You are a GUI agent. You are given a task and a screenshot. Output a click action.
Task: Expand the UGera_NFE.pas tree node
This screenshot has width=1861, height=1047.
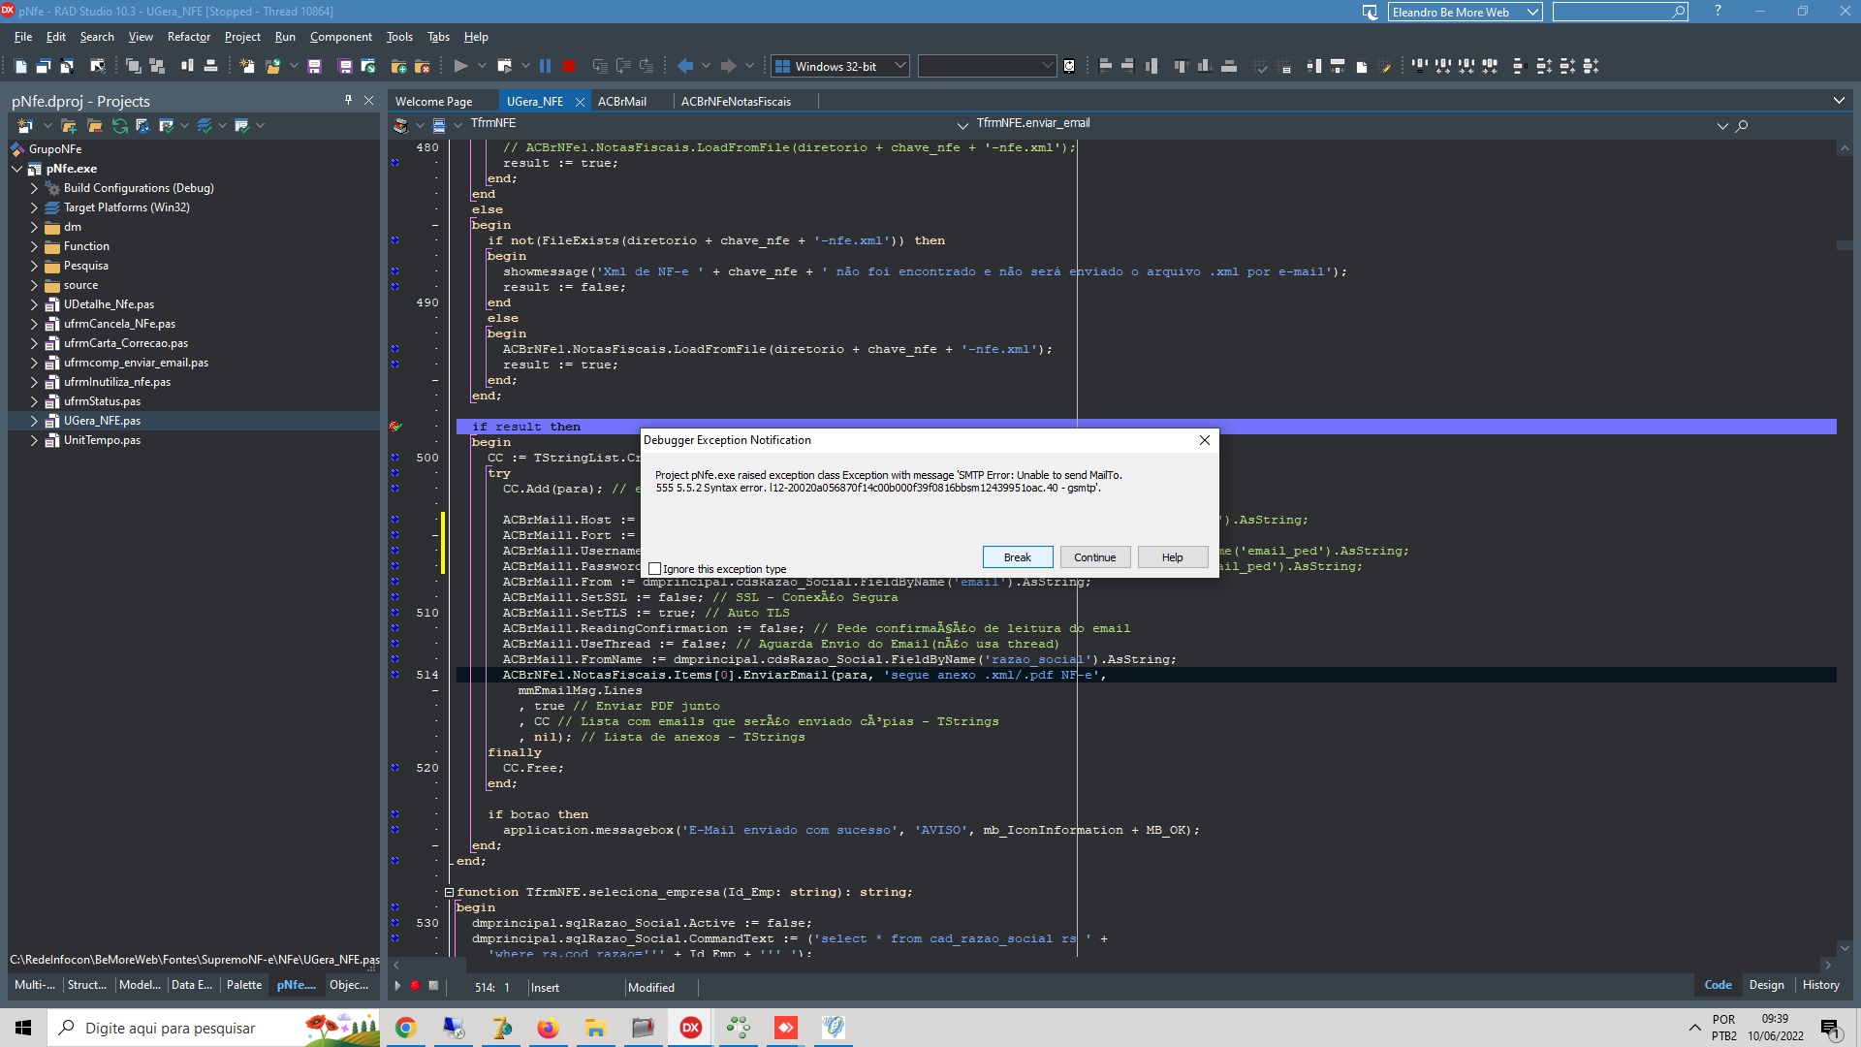point(34,421)
